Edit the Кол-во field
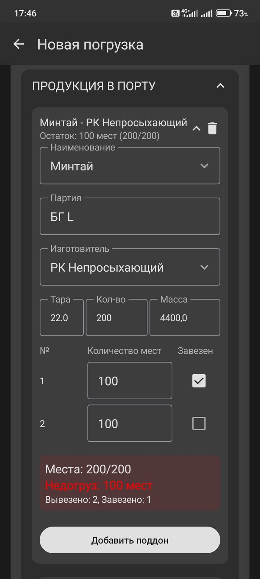This screenshot has width=260, height=579. [x=117, y=318]
